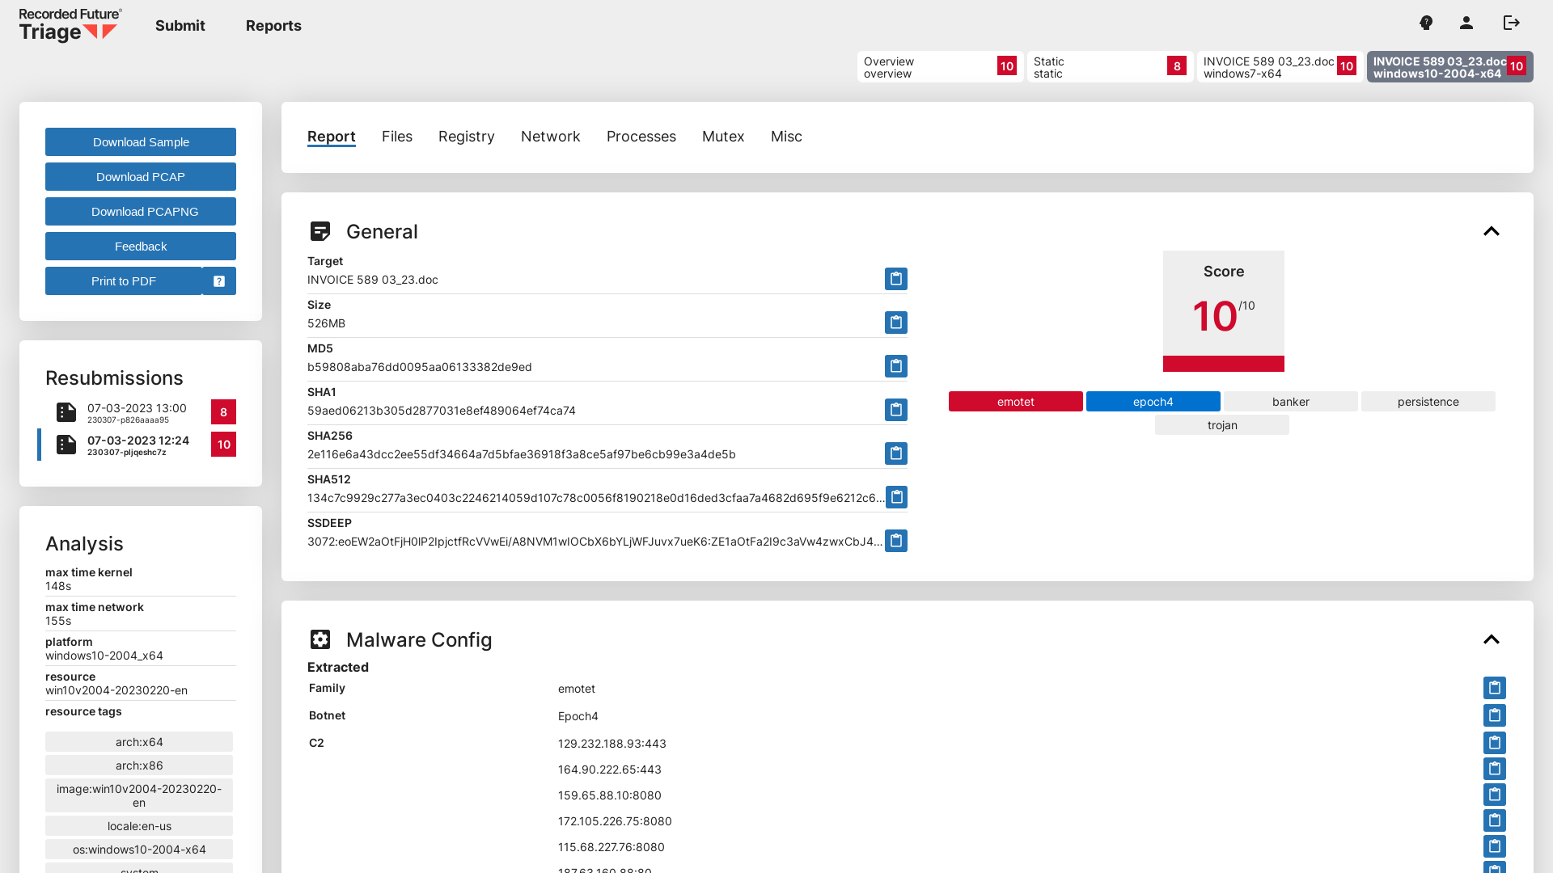Click resource value win10v2004-20230220-en
Image resolution: width=1553 pixels, height=873 pixels.
116,690
